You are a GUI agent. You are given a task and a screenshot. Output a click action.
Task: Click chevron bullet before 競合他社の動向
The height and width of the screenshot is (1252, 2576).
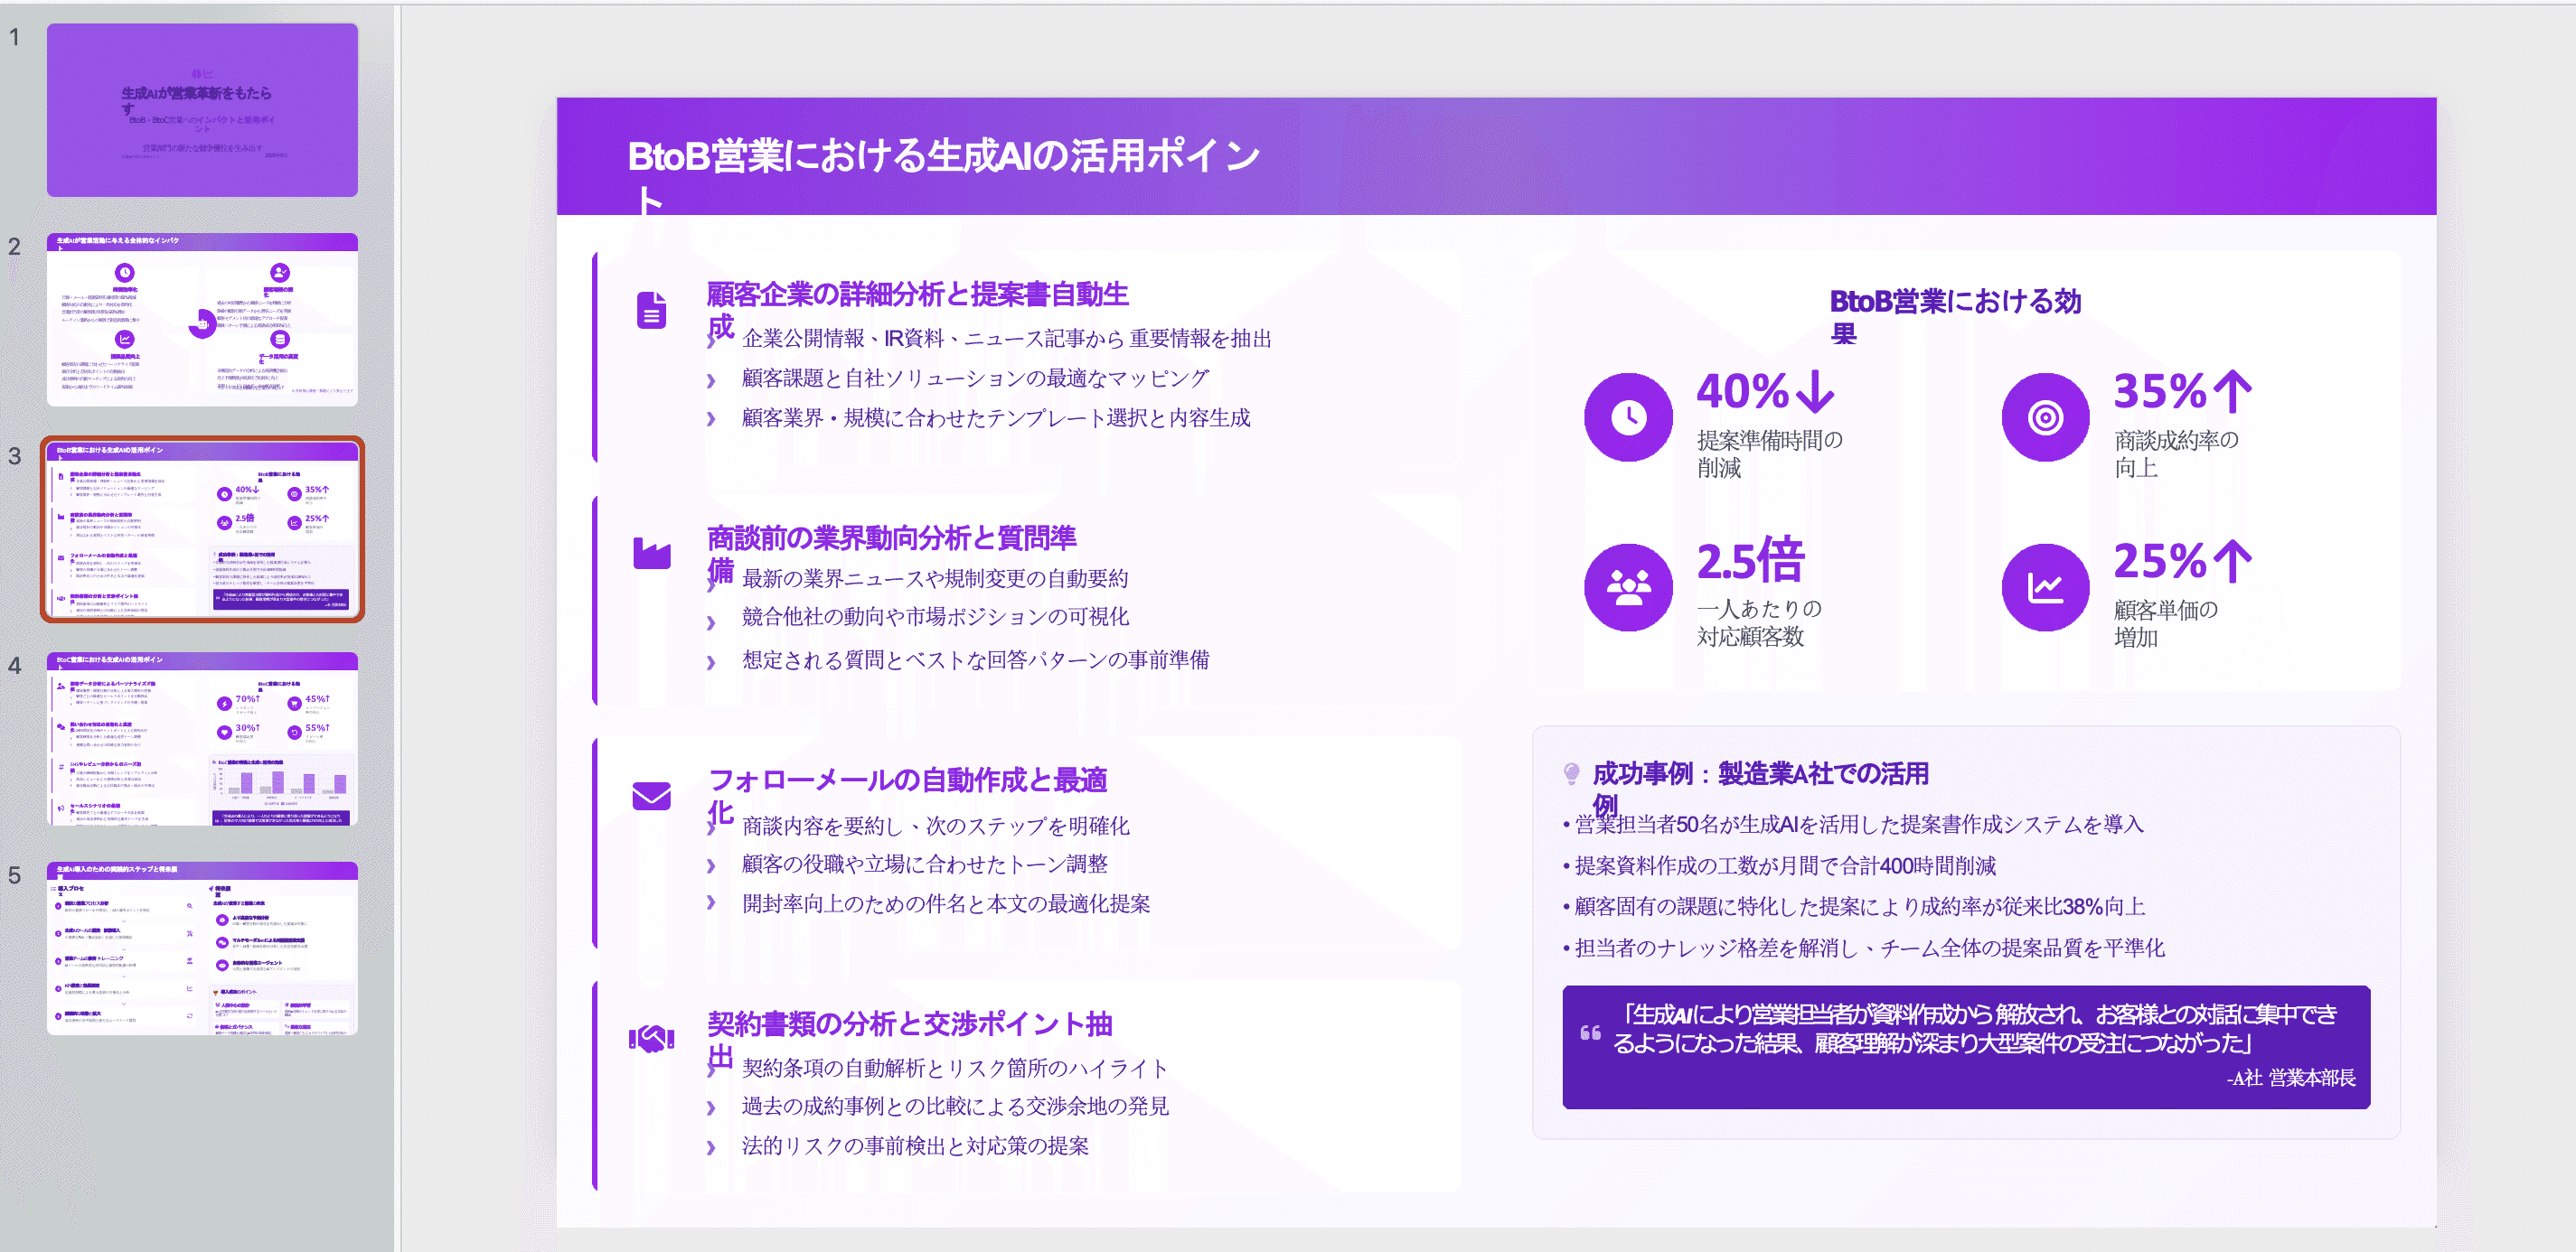point(711,622)
